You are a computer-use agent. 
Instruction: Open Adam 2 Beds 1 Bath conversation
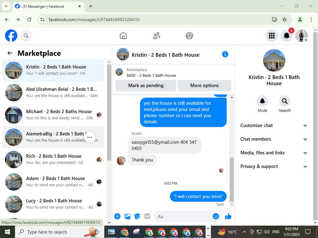point(53,182)
